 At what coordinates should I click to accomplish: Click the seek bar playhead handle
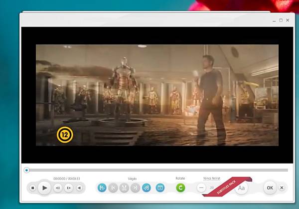(x=26, y=170)
